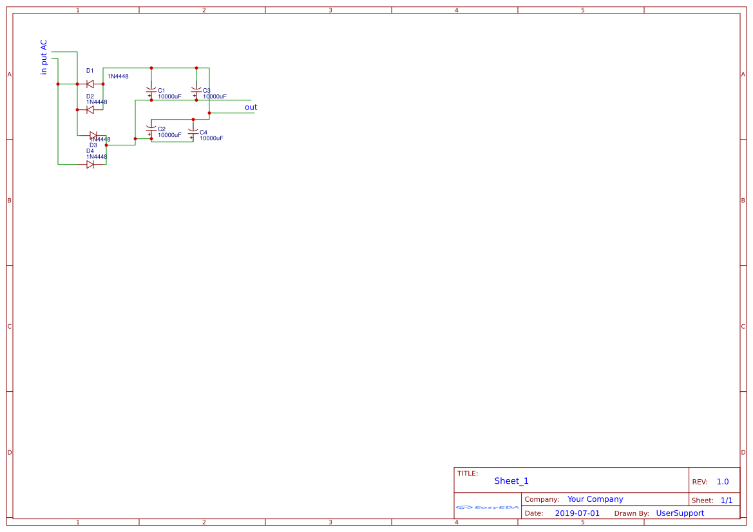Viewport: 753px width, 532px height.
Task: Click the EasyEDA logo in title block
Action: [x=488, y=507]
